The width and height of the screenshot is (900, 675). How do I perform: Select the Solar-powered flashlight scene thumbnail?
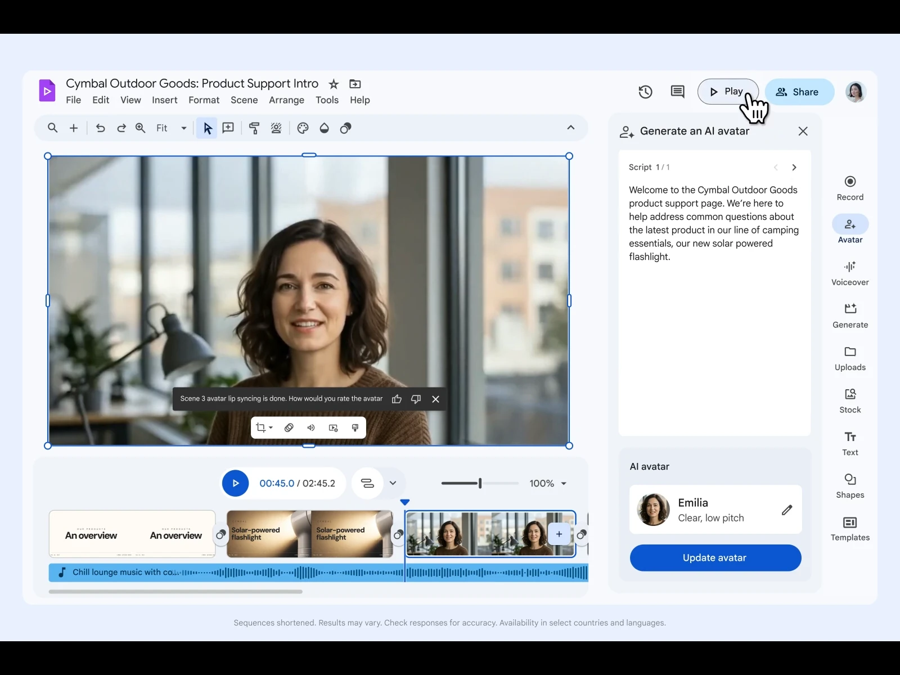pyautogui.click(x=309, y=534)
